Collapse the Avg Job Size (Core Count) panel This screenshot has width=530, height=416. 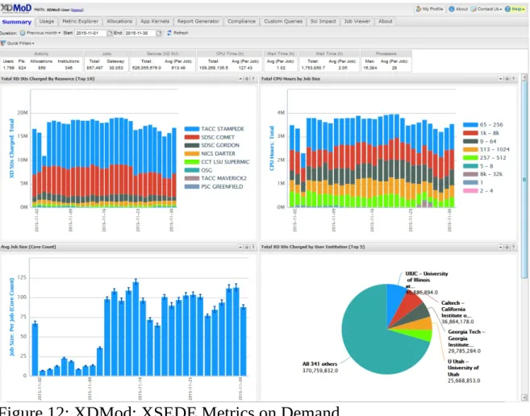[240, 247]
